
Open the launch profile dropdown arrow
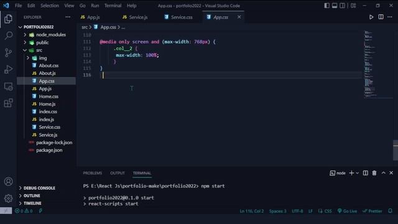coord(357,173)
